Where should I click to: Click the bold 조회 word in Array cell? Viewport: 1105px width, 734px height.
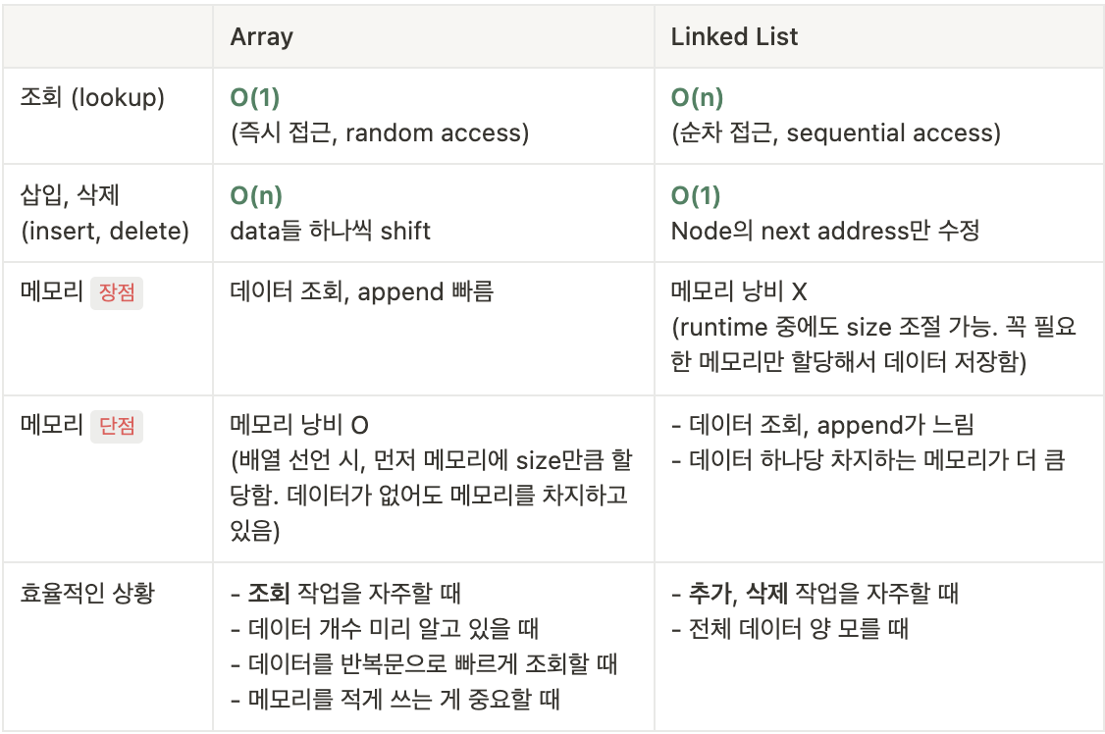click(269, 593)
